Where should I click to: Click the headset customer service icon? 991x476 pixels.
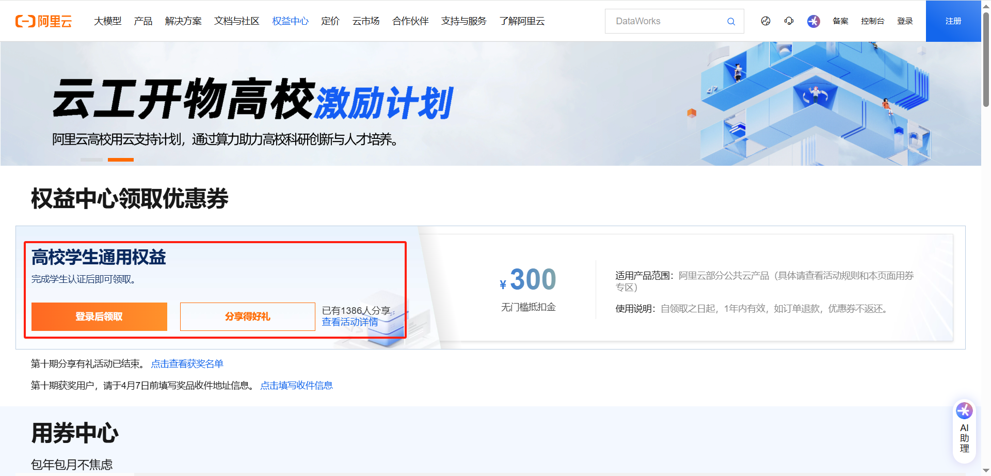789,21
